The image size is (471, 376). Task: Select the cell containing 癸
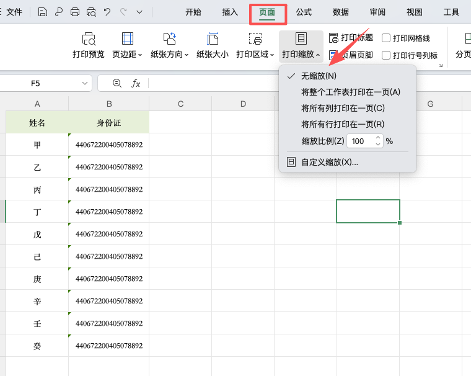tap(37, 346)
